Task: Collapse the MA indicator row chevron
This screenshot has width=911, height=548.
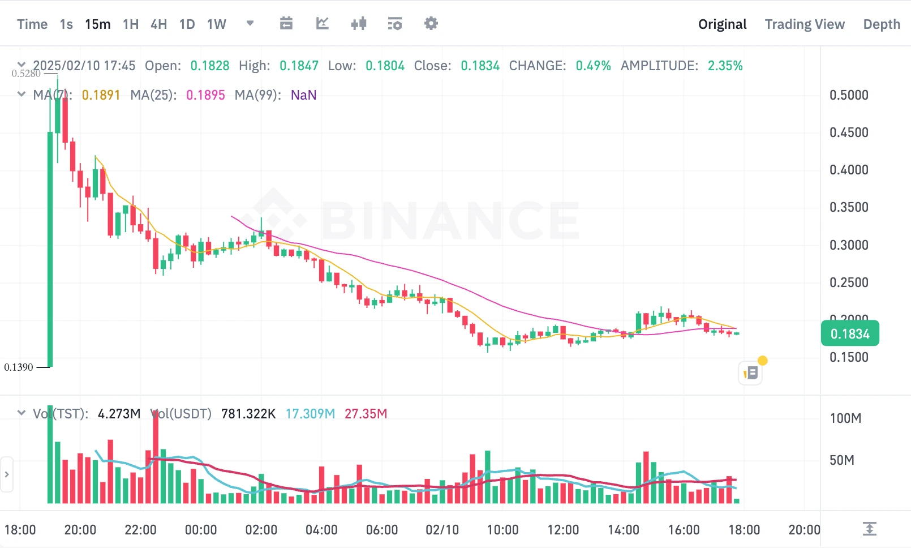Action: tap(22, 94)
